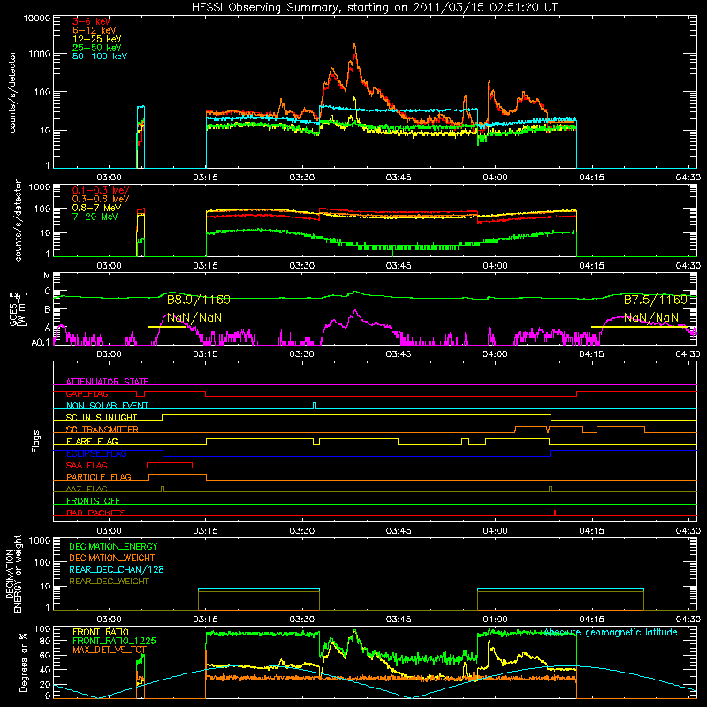Viewport: 707px width, 707px height.
Task: Click the 0.3-0.8 MeV legend label
Action: coord(101,199)
